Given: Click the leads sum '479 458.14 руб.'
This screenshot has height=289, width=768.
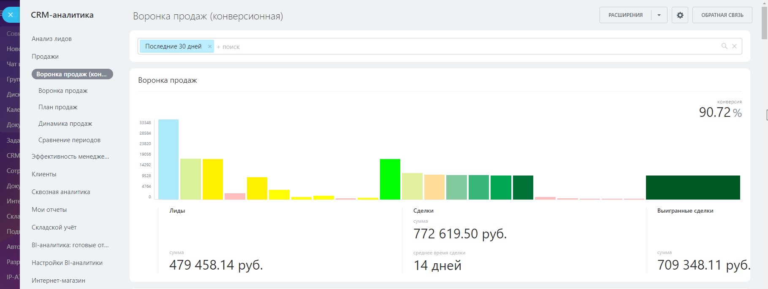Looking at the screenshot, I should (216, 265).
